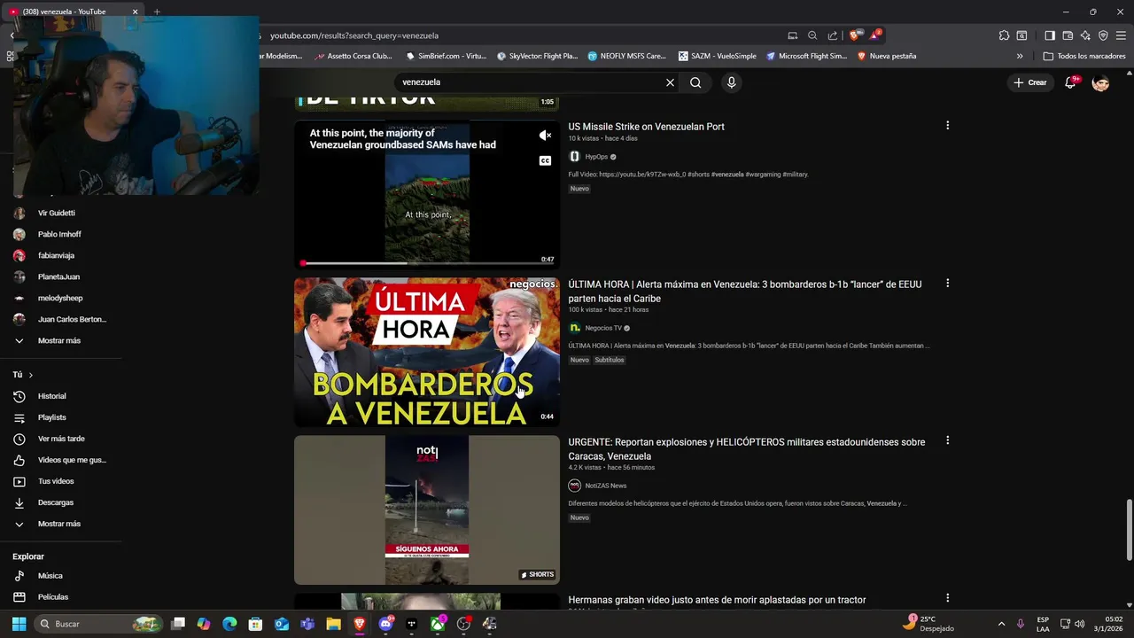Toggle closed captions on the video preview
The height and width of the screenshot is (638, 1134).
(545, 160)
